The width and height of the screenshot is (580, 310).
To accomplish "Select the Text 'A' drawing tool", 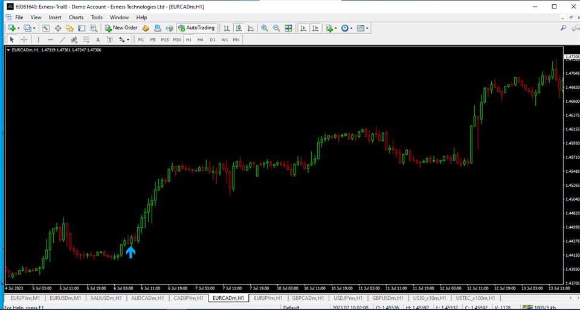I will 98,40.
